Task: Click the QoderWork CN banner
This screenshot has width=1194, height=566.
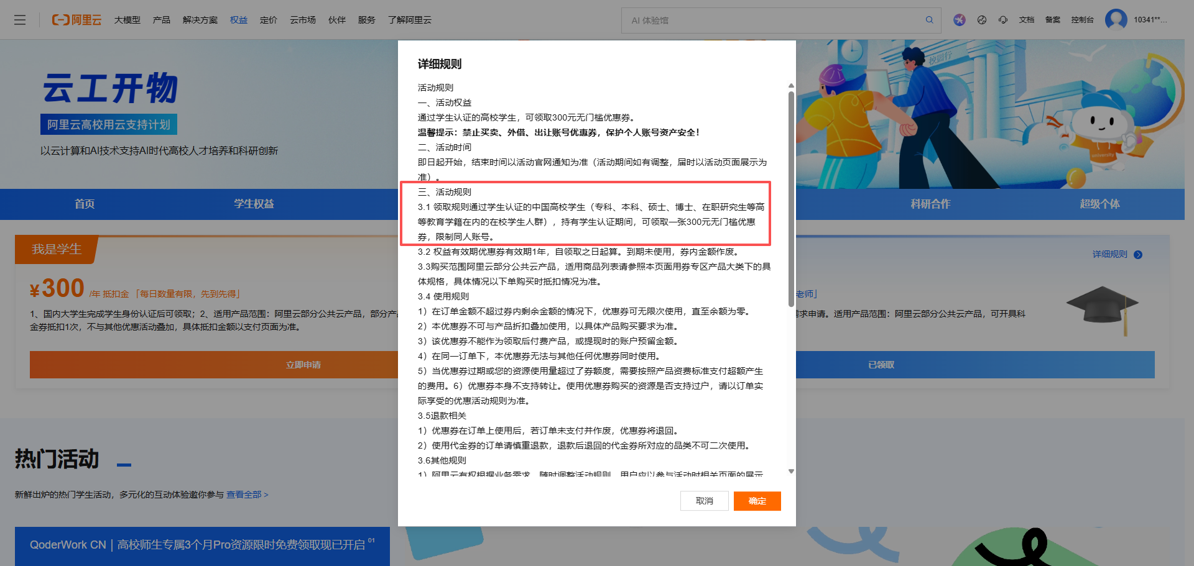Action: 202,545
